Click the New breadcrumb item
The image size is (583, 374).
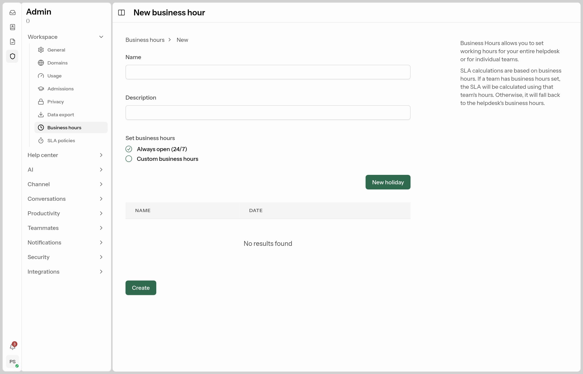point(182,40)
